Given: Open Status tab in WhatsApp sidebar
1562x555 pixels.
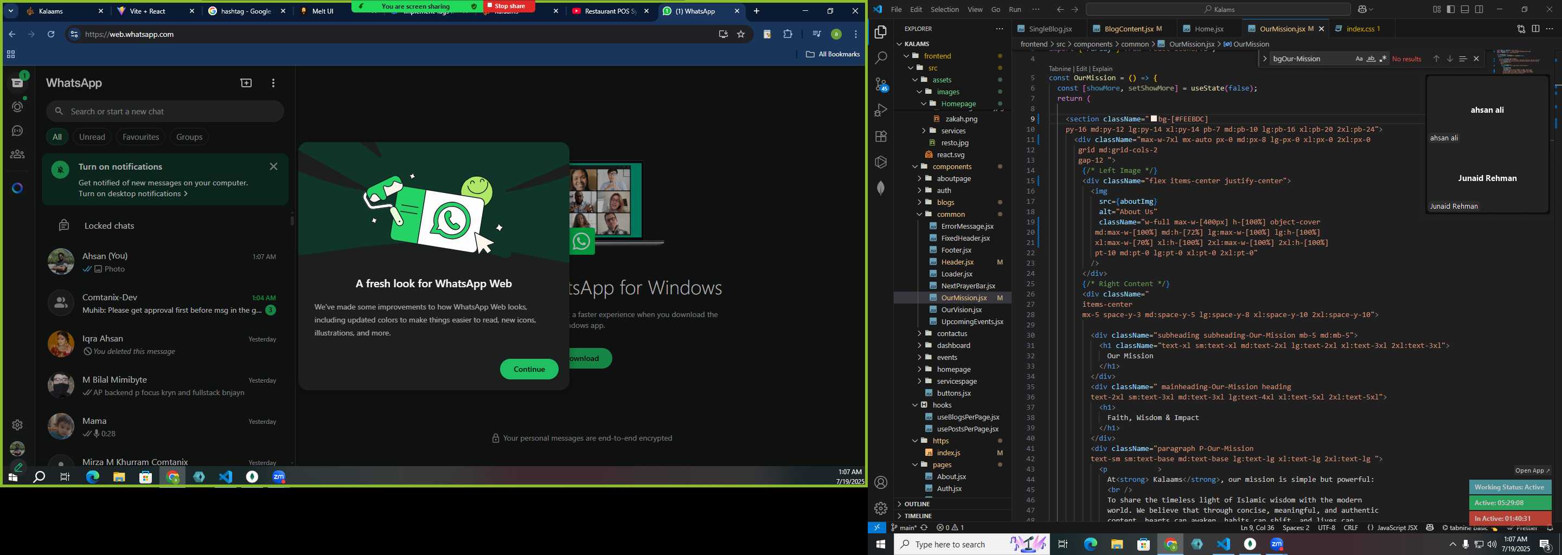Looking at the screenshot, I should click(x=17, y=107).
